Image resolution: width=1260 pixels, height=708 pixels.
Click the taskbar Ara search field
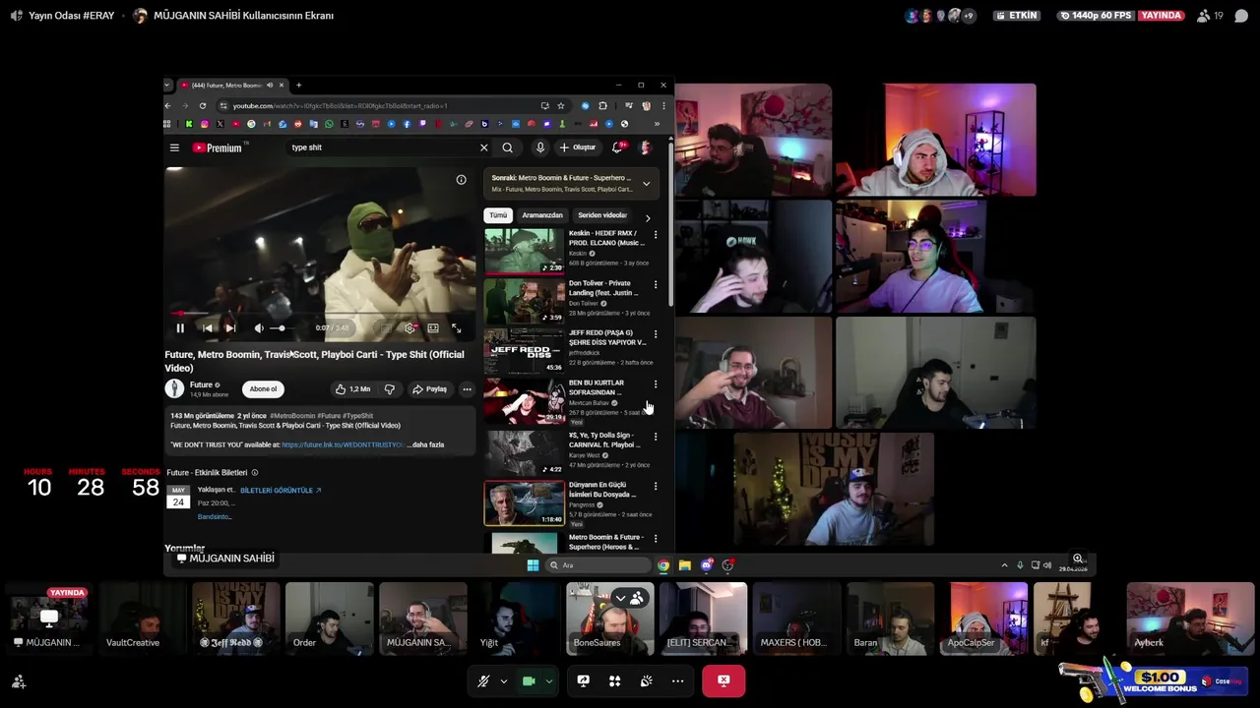[599, 564]
